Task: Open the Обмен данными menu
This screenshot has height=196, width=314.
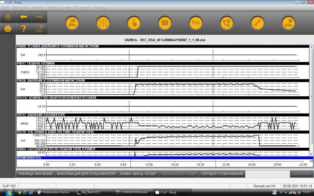Action: 59,8
